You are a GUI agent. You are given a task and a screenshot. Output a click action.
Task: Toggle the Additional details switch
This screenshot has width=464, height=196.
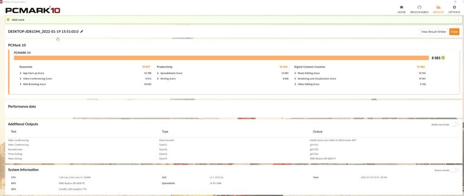tap(455, 125)
